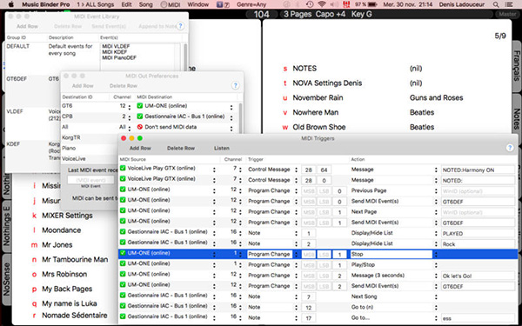
Task: Click Delete Row in MIDI Out Preferences
Action: pos(124,86)
